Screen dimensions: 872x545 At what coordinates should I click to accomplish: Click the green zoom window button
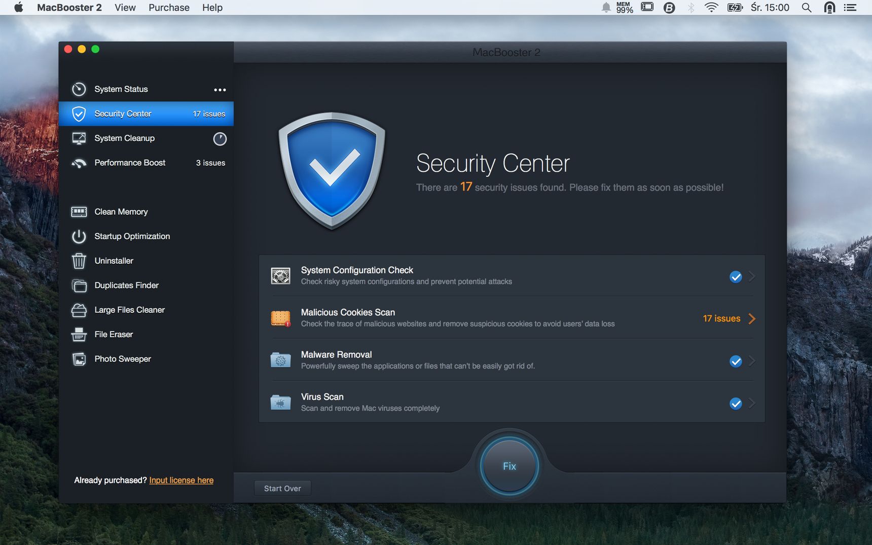[x=95, y=49]
